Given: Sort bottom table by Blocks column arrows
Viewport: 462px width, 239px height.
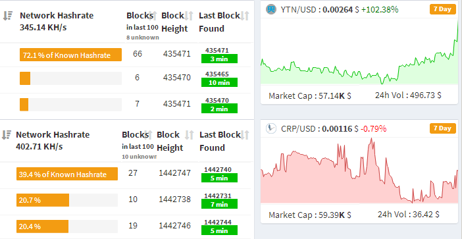Looking at the screenshot, I should 149,135.
